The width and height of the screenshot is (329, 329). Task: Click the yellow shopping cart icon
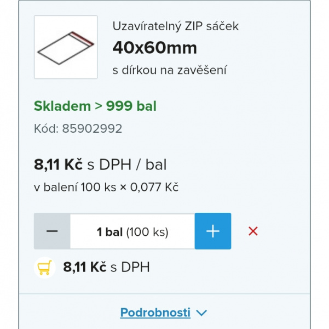coord(45,268)
